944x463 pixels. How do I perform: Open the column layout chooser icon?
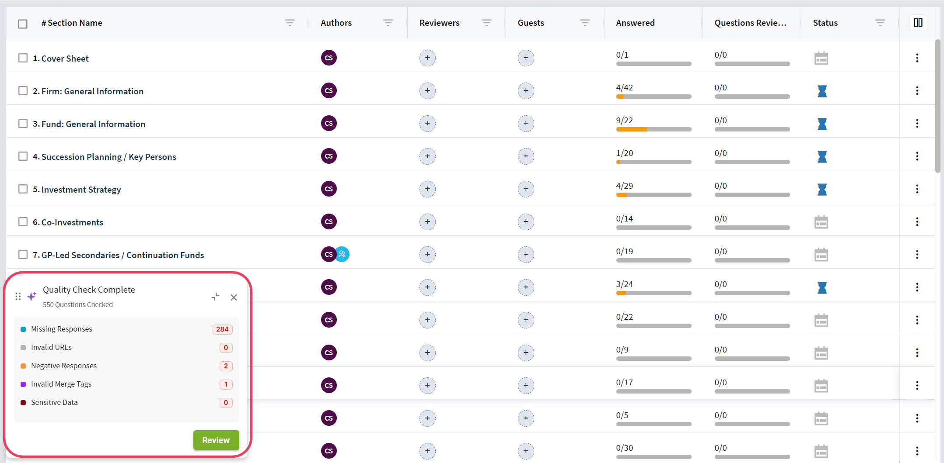coord(918,23)
